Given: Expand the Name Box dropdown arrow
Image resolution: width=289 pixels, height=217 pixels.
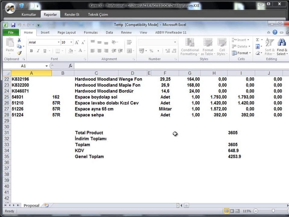Looking at the screenshot, I should [47, 66].
